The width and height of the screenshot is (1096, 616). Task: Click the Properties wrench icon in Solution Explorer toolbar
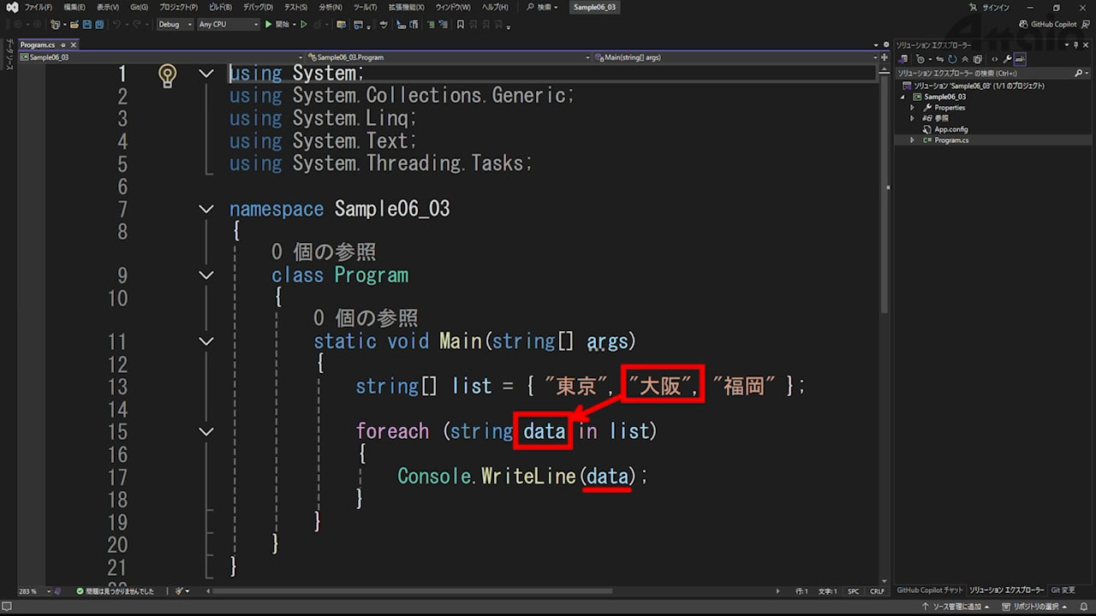pyautogui.click(x=1007, y=59)
